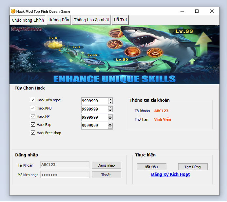Disable the Hack Exp checkbox
The width and height of the screenshot is (227, 202).
(x=33, y=125)
